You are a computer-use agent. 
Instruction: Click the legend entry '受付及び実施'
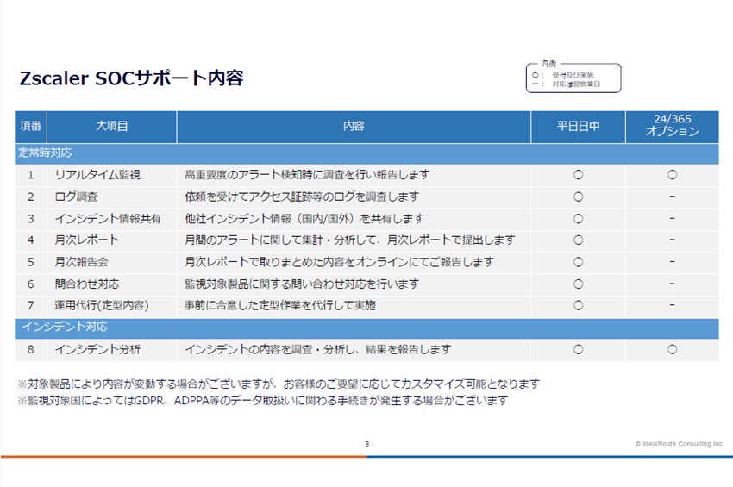coord(573,75)
